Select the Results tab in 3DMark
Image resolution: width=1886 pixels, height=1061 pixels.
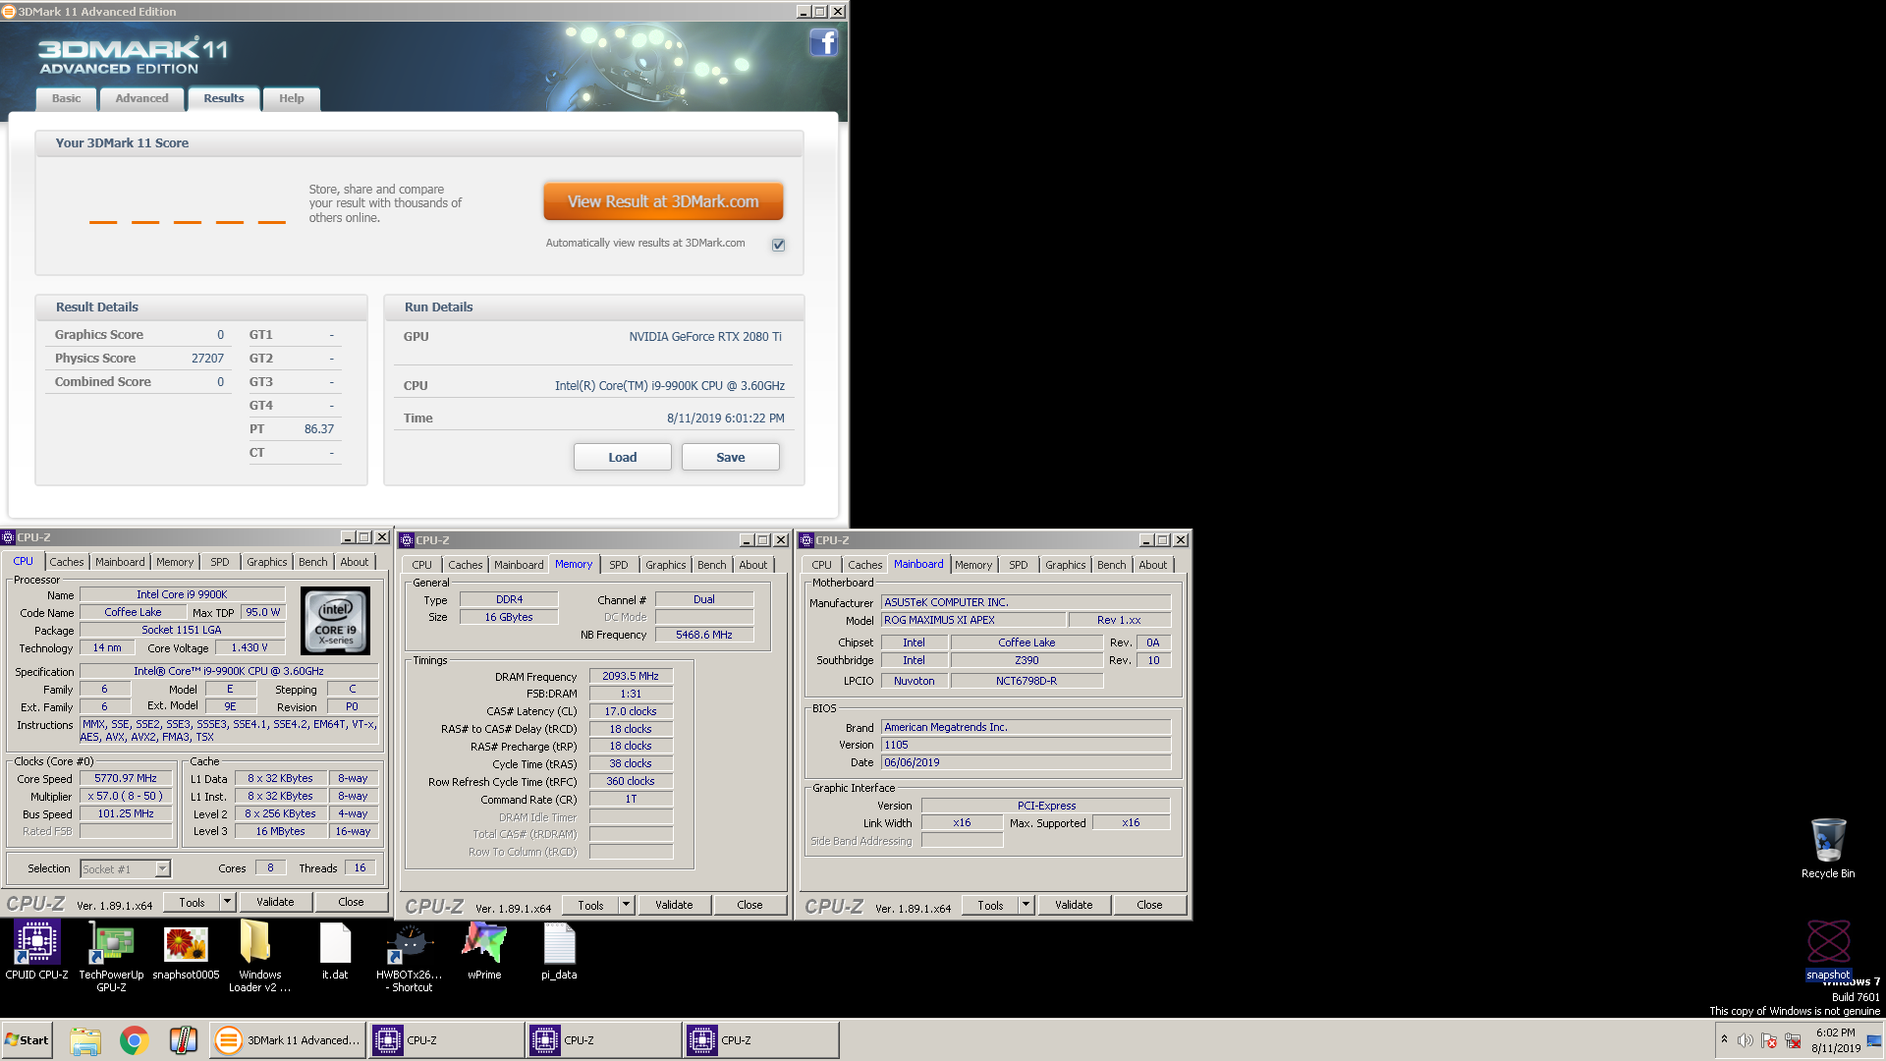click(224, 98)
